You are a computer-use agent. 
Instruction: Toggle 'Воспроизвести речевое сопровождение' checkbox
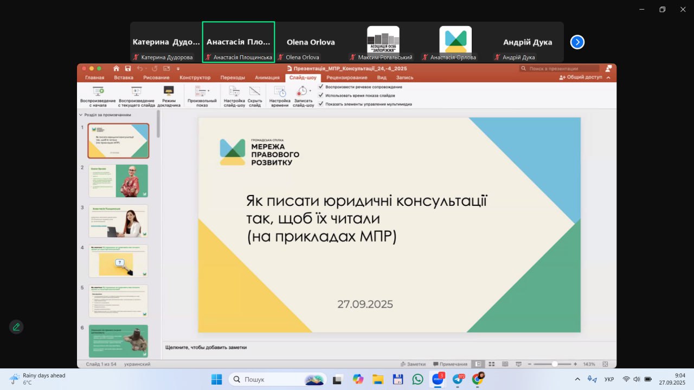(x=321, y=87)
